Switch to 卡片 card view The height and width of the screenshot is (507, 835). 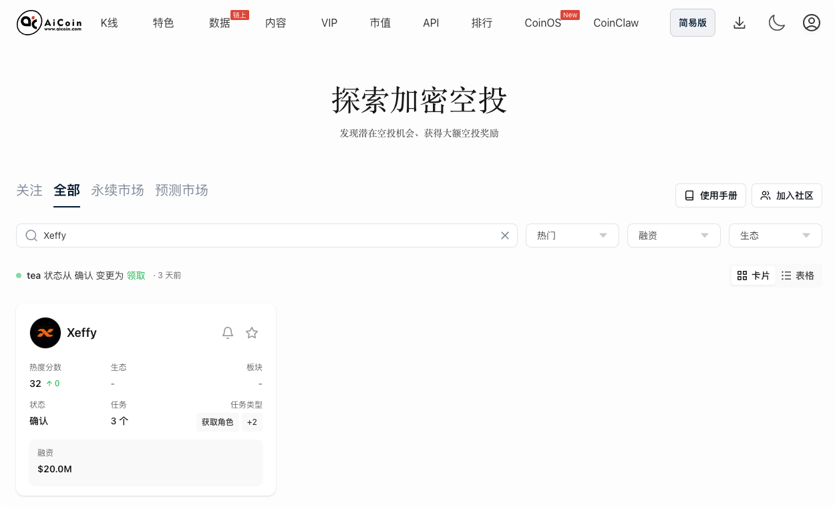click(x=754, y=276)
